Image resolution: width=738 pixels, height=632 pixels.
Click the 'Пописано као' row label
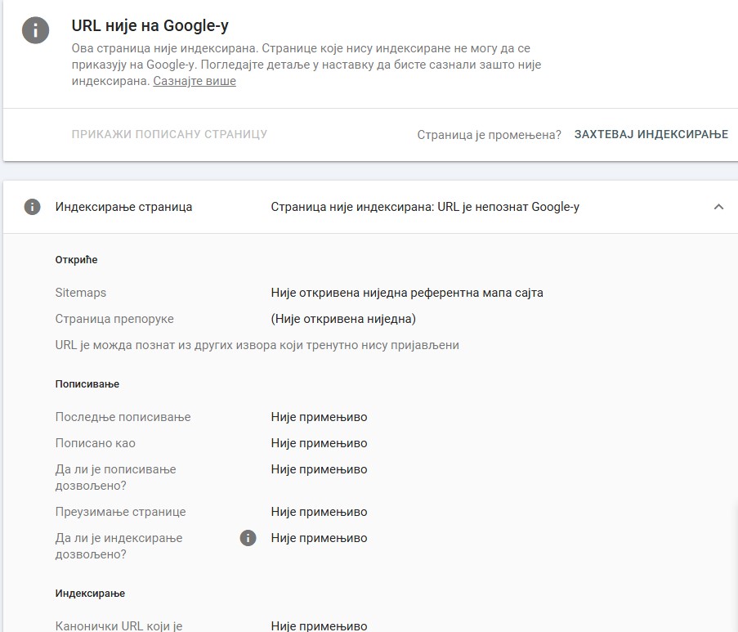(95, 443)
